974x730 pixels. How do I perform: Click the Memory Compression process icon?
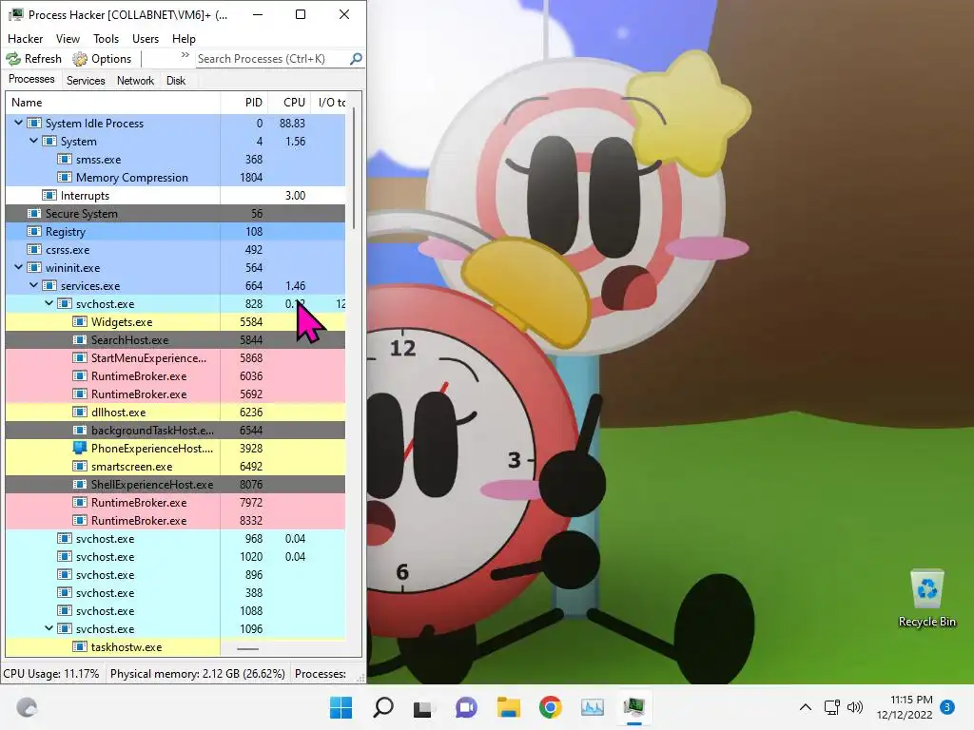[x=65, y=177]
